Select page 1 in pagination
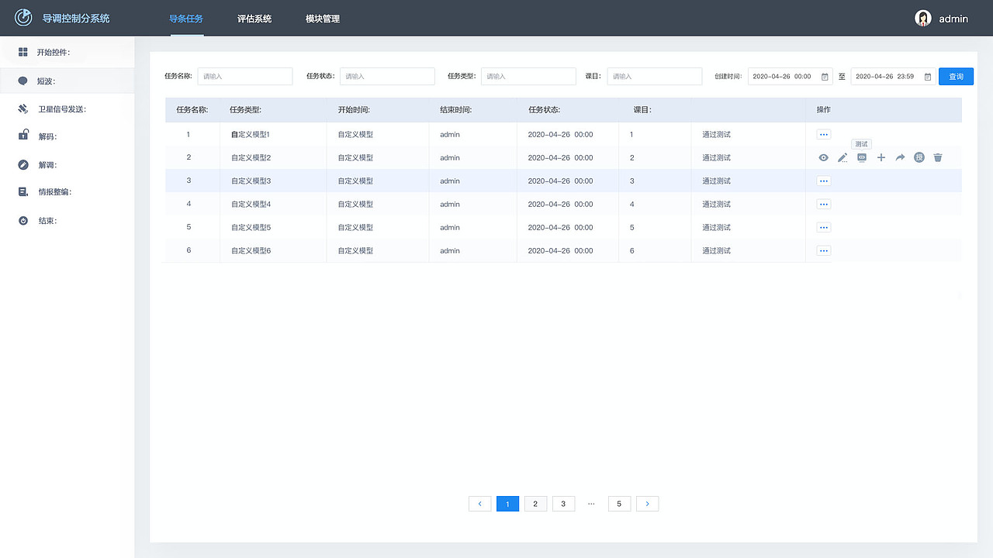 point(507,504)
